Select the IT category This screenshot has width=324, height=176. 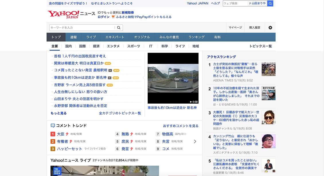pyautogui.click(x=151, y=46)
